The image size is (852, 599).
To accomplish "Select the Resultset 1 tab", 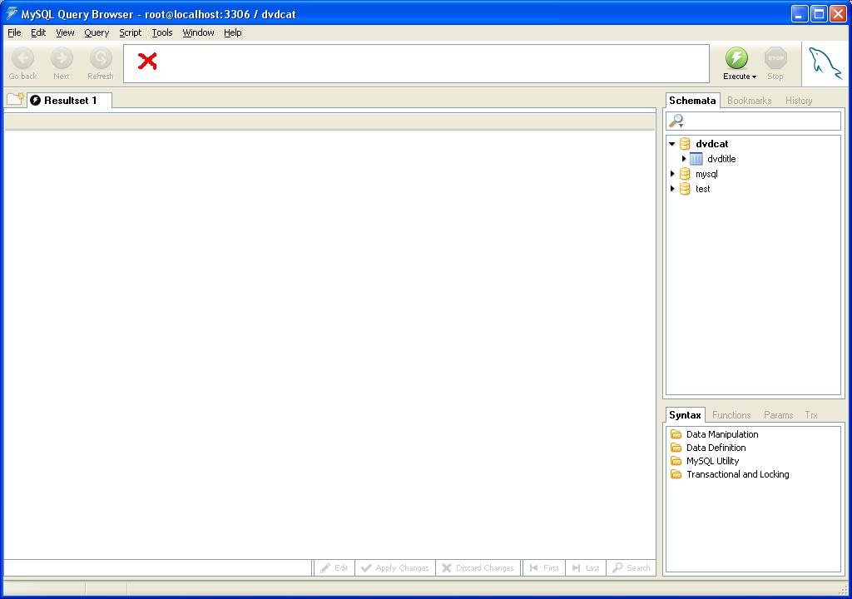I will click(x=70, y=101).
